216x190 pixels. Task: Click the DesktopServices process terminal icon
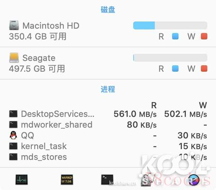13,114
